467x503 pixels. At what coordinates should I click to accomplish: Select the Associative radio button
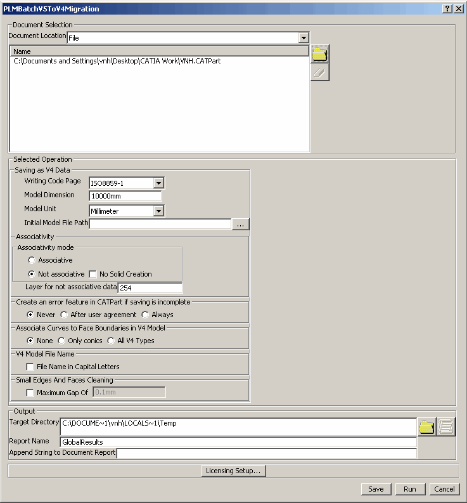tap(32, 260)
